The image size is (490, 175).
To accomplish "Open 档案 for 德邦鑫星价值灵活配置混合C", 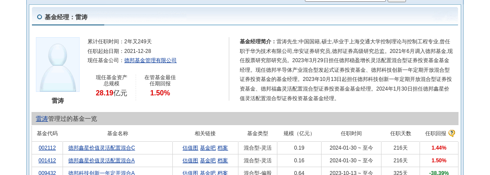I will coord(223,148).
